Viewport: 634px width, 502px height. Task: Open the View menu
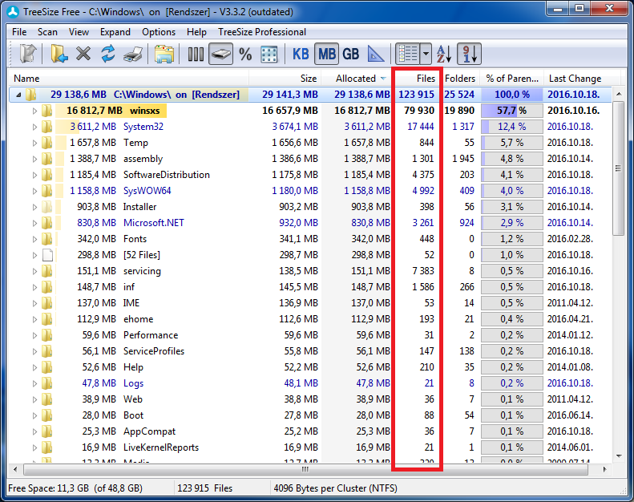click(79, 32)
